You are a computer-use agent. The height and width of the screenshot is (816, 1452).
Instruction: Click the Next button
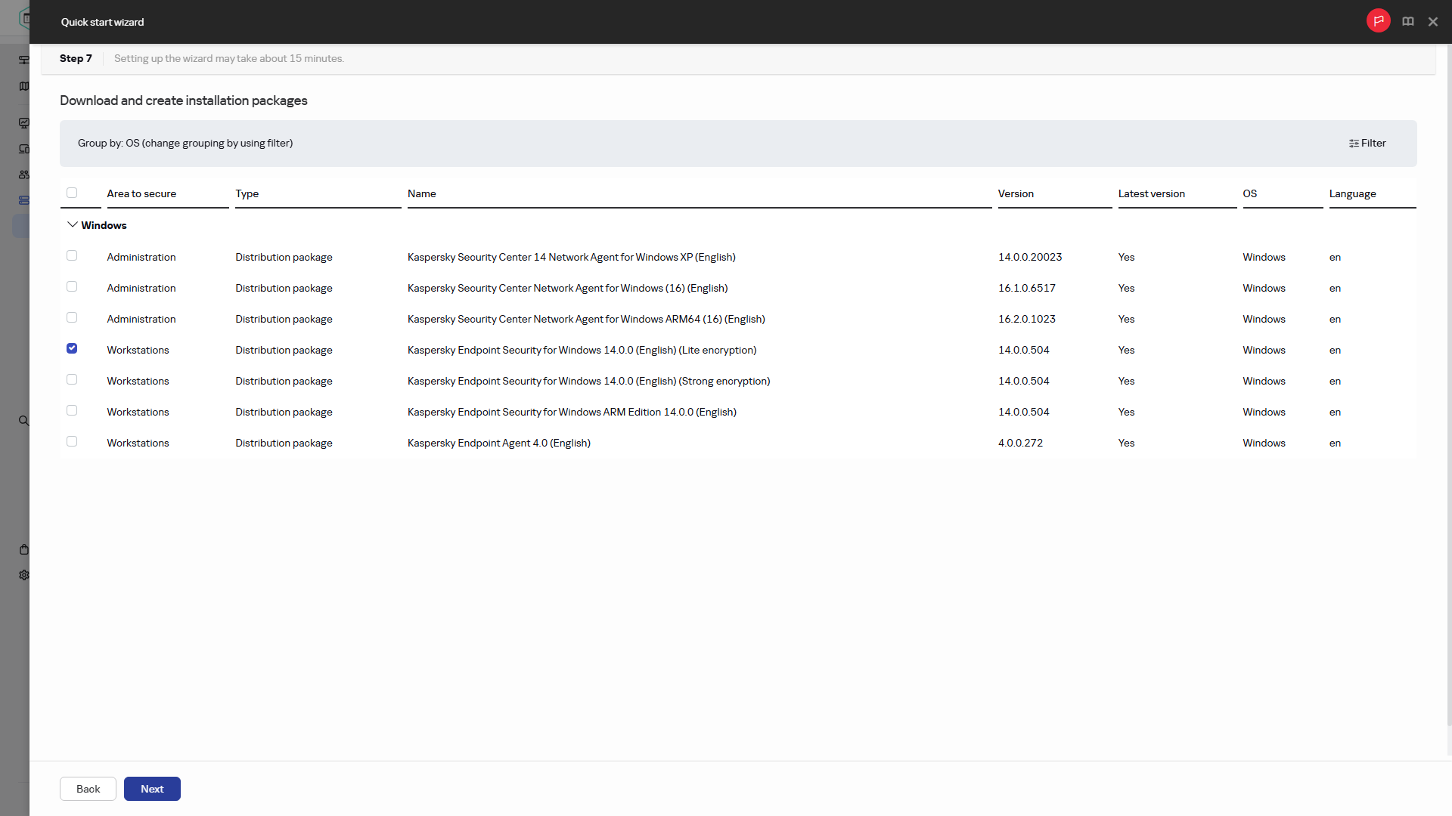point(152,789)
